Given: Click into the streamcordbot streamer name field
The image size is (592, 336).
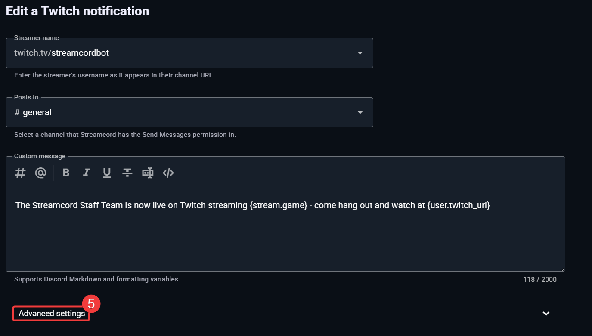Looking at the screenshot, I should pyautogui.click(x=172, y=53).
